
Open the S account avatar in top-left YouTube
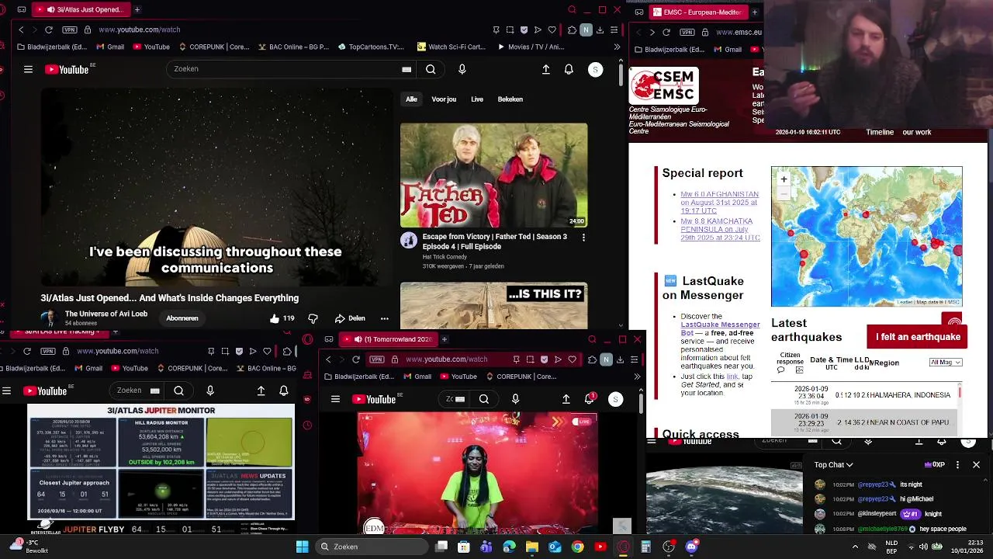tap(595, 69)
